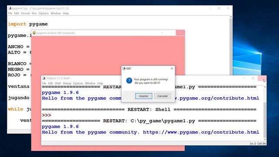This screenshot has width=279, height=157.
Task: Click the 'ANCHO =' line in the editor
Action: [x=19, y=47]
